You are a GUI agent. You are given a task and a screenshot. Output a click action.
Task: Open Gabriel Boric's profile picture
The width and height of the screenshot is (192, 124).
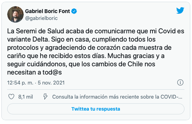(x=15, y=14)
